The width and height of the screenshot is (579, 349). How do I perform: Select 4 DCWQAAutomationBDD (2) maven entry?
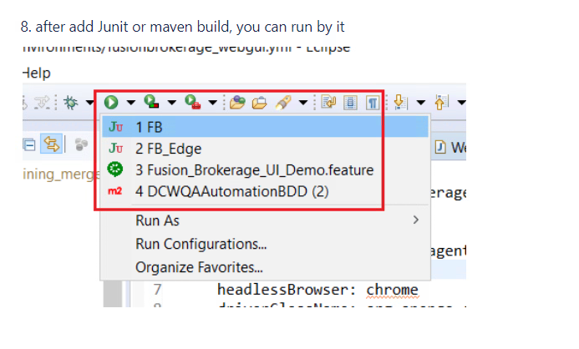(x=265, y=191)
